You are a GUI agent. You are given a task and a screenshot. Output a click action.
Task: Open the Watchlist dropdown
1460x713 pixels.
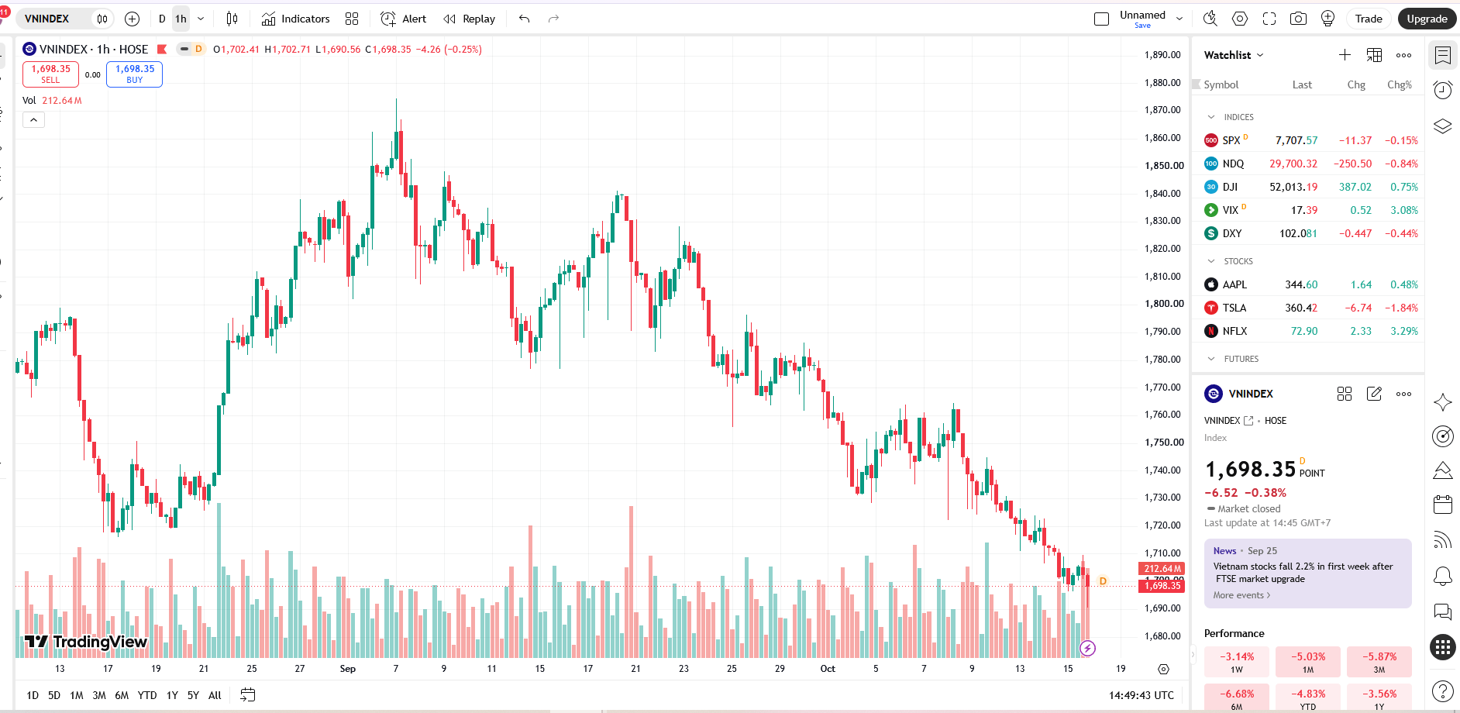[x=1234, y=55]
